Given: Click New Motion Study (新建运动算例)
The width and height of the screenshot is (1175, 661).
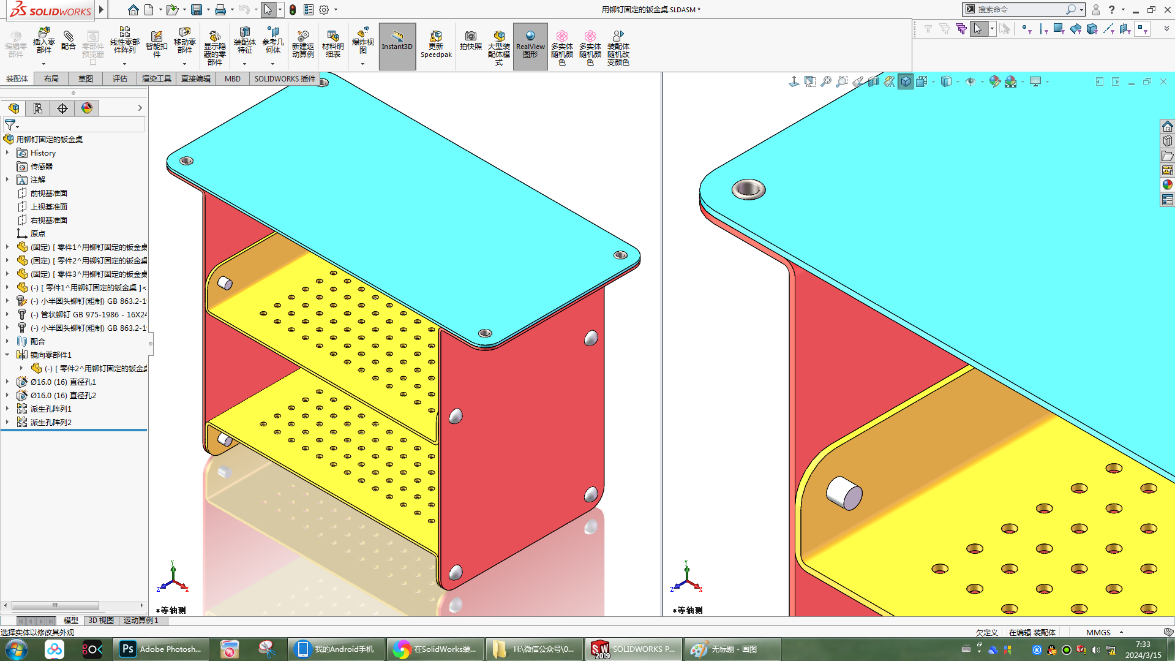Looking at the screenshot, I should point(302,44).
